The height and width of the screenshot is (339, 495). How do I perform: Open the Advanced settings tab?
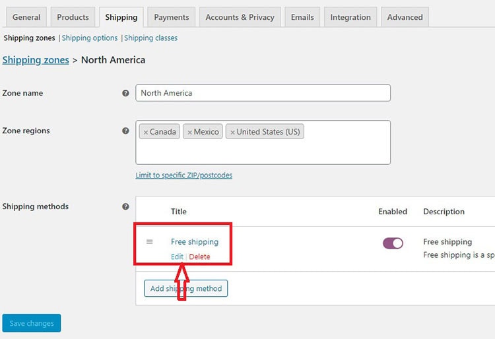pos(405,17)
